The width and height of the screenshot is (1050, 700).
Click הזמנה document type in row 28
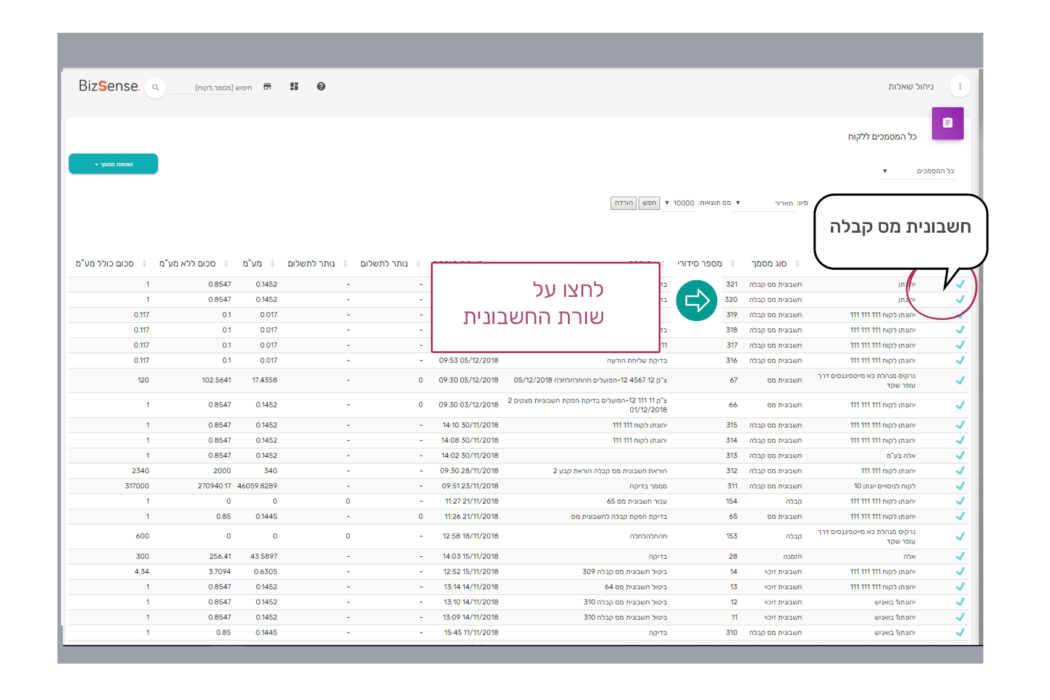(x=793, y=556)
